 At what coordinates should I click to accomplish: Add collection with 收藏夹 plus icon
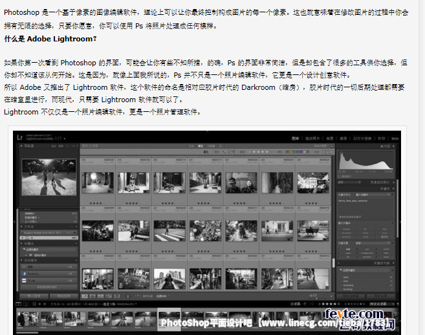76,243
